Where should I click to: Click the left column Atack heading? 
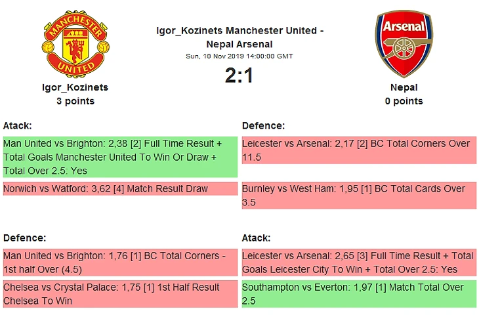point(18,125)
